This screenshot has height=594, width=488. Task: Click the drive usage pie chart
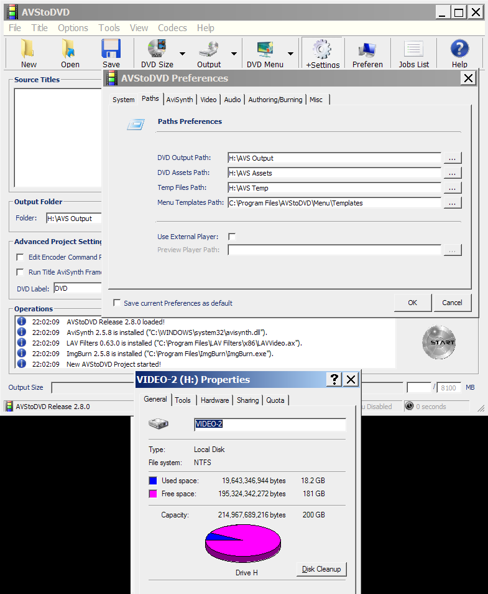[243, 543]
